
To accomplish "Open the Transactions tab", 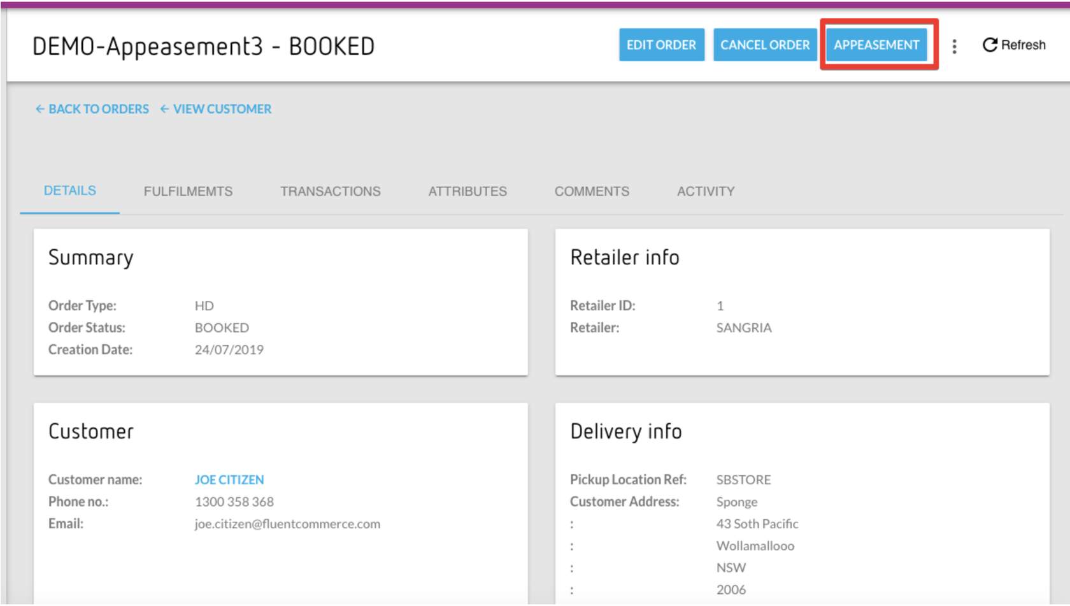I will pos(330,191).
